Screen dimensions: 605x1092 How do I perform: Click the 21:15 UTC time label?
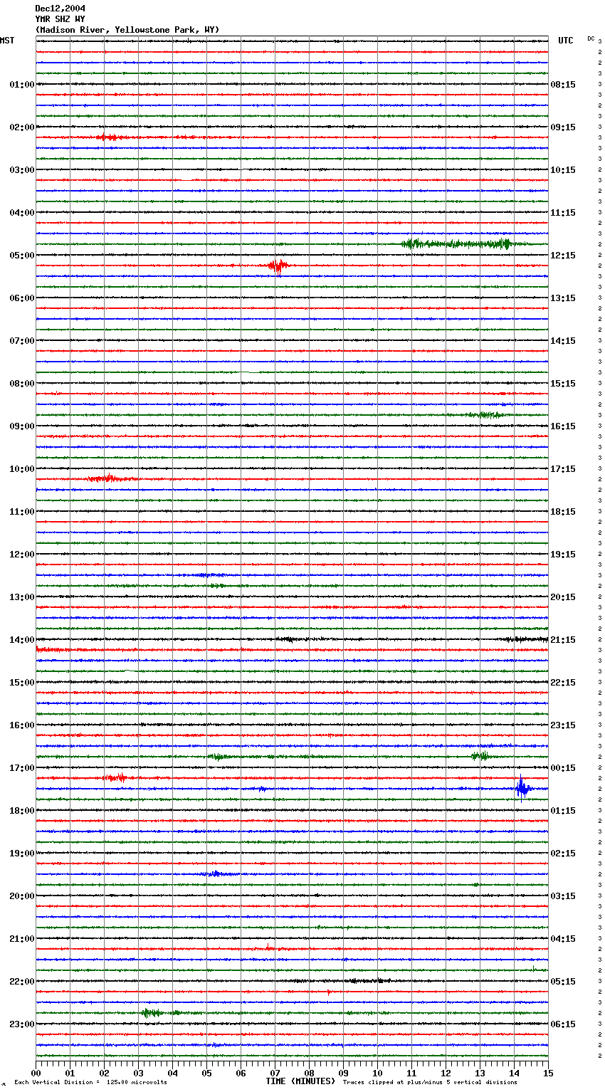coord(563,640)
